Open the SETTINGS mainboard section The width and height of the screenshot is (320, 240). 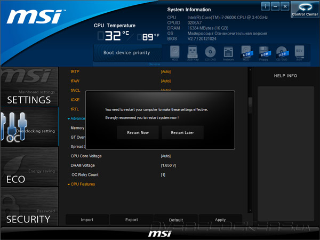(x=29, y=86)
